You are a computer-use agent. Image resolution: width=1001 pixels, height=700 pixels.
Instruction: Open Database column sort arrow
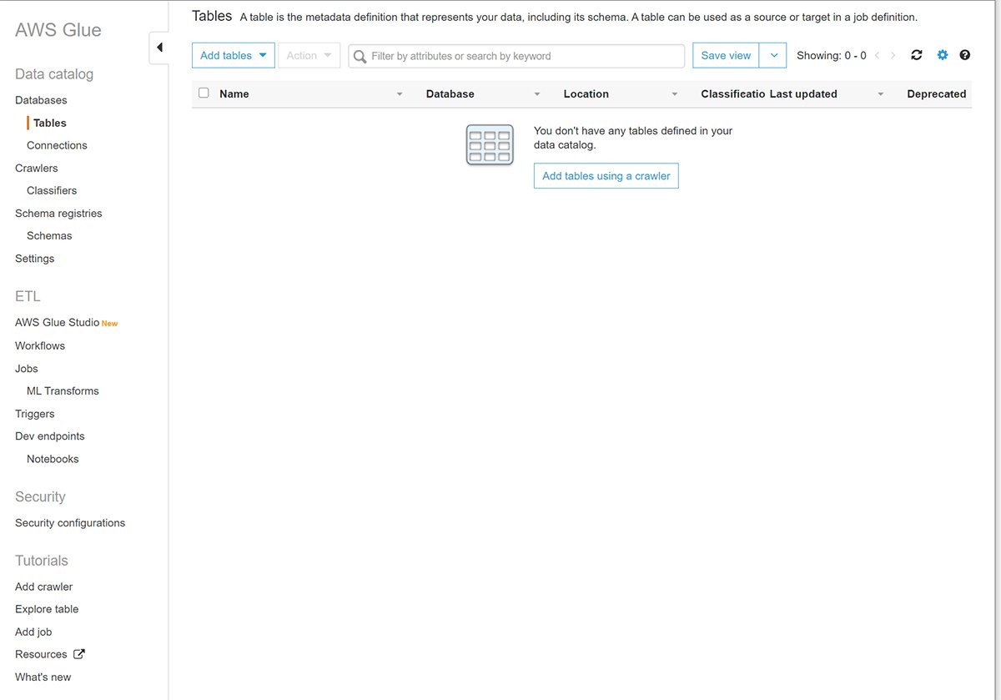point(537,94)
